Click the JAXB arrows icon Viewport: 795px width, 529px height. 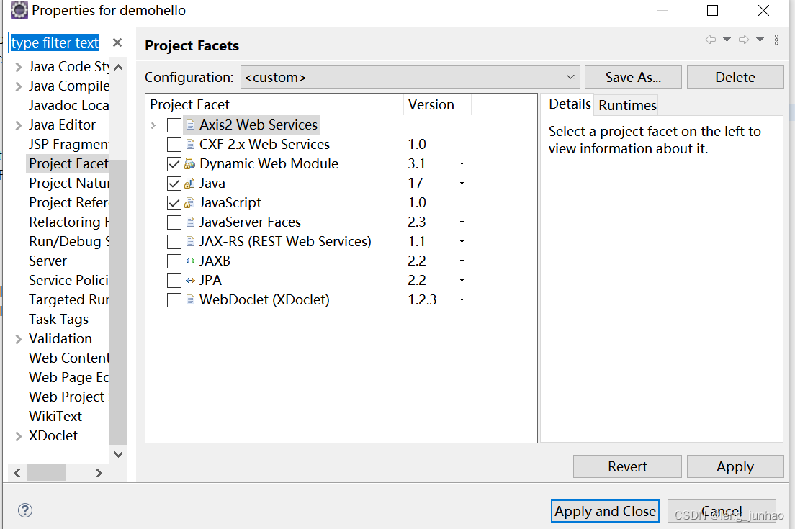[x=189, y=261]
